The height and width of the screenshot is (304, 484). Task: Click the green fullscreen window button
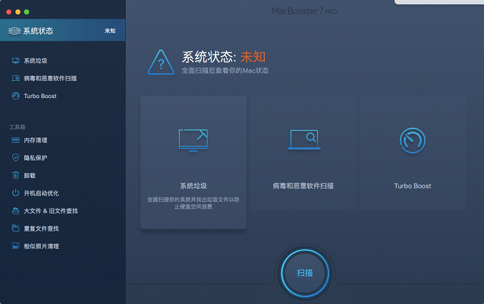click(26, 12)
